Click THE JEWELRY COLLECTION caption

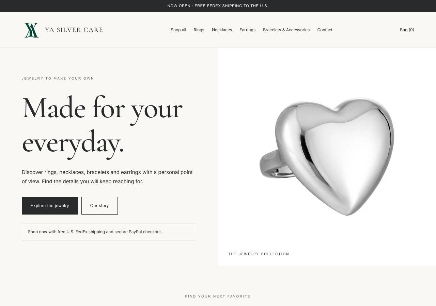[x=259, y=254]
